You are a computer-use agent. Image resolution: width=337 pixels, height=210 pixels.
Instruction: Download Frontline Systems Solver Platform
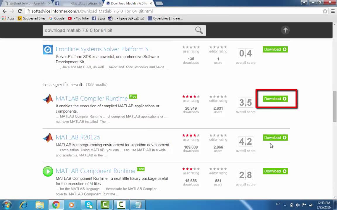click(275, 49)
